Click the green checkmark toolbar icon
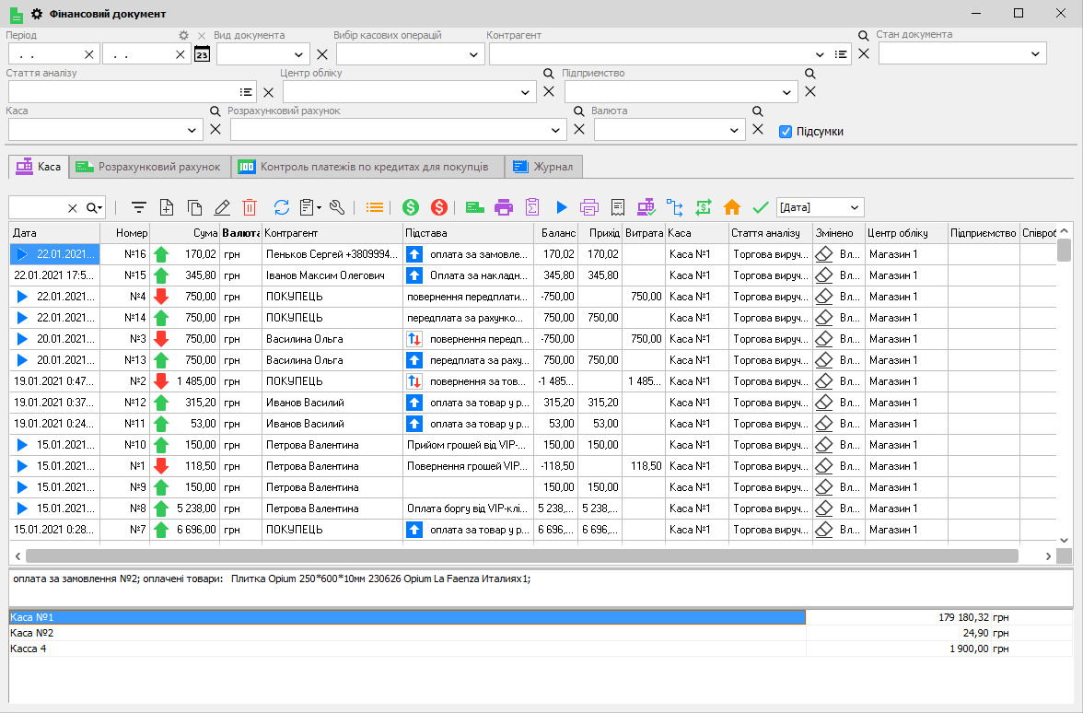The width and height of the screenshot is (1083, 713). (x=760, y=207)
